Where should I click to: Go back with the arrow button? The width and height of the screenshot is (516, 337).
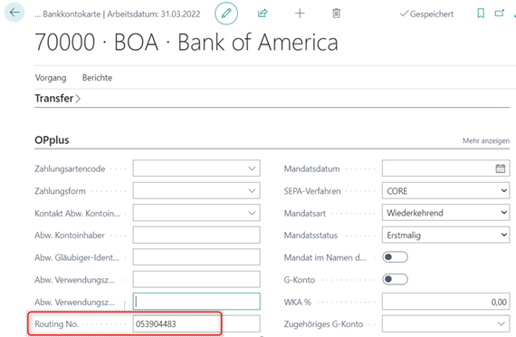pos(14,13)
